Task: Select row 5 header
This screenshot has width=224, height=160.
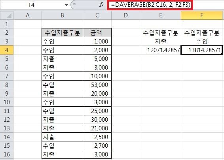Action: 7,59
